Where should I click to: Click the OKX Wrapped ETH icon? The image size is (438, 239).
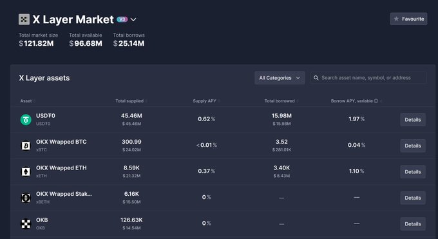tap(26, 171)
